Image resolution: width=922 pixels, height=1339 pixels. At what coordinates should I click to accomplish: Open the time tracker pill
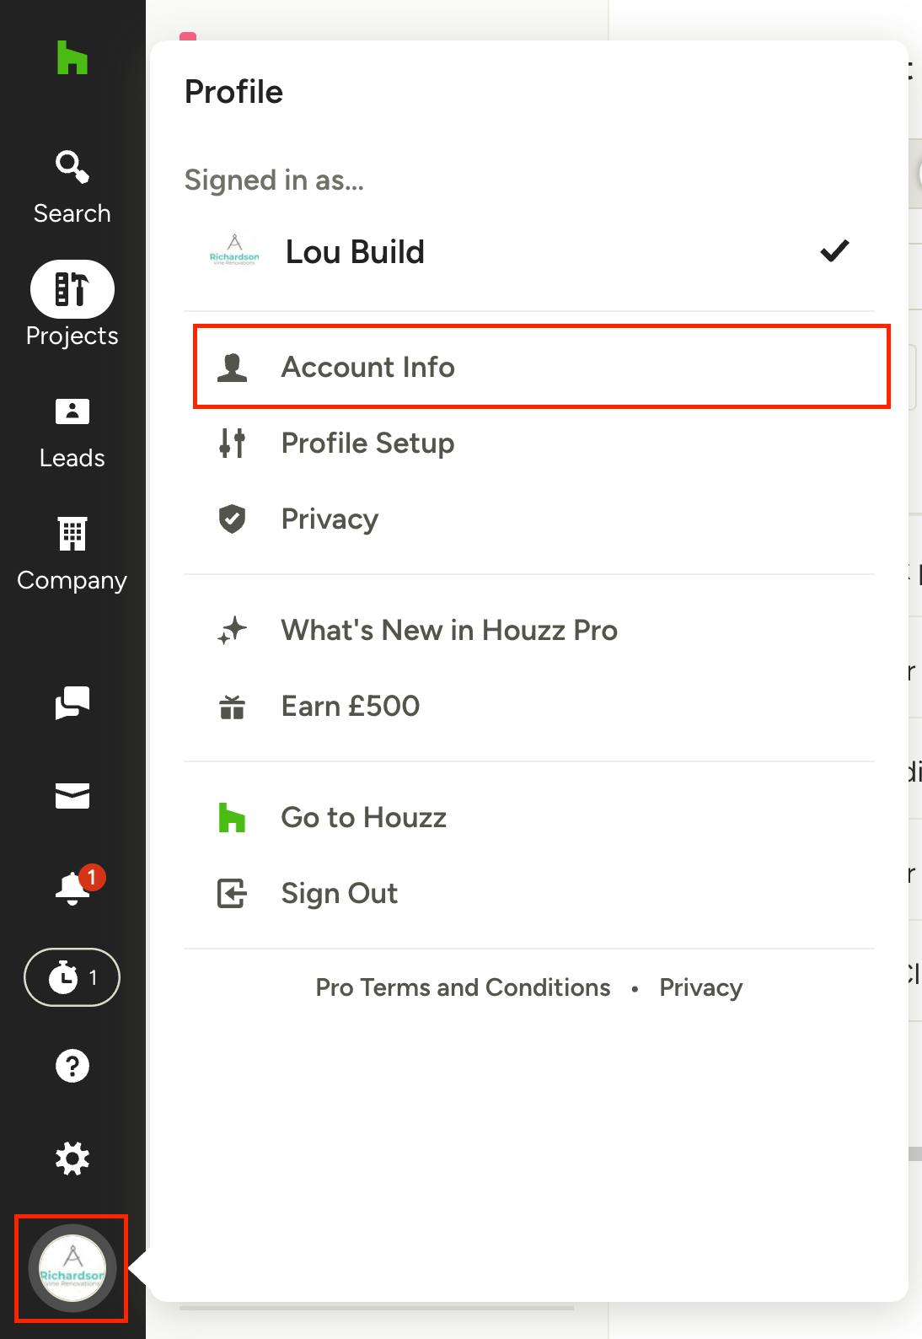pyautogui.click(x=72, y=977)
